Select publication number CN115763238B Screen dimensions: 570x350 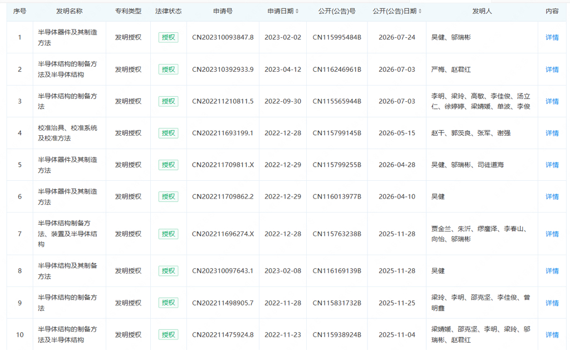pyautogui.click(x=337, y=234)
